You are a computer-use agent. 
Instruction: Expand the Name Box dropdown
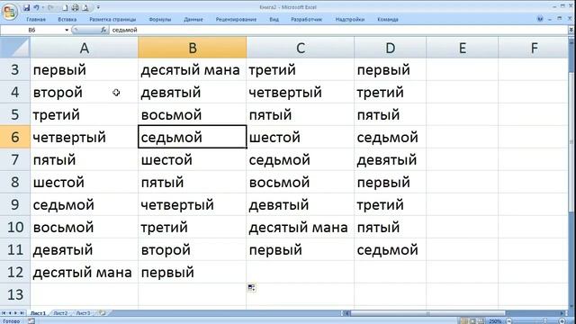pos(67,30)
